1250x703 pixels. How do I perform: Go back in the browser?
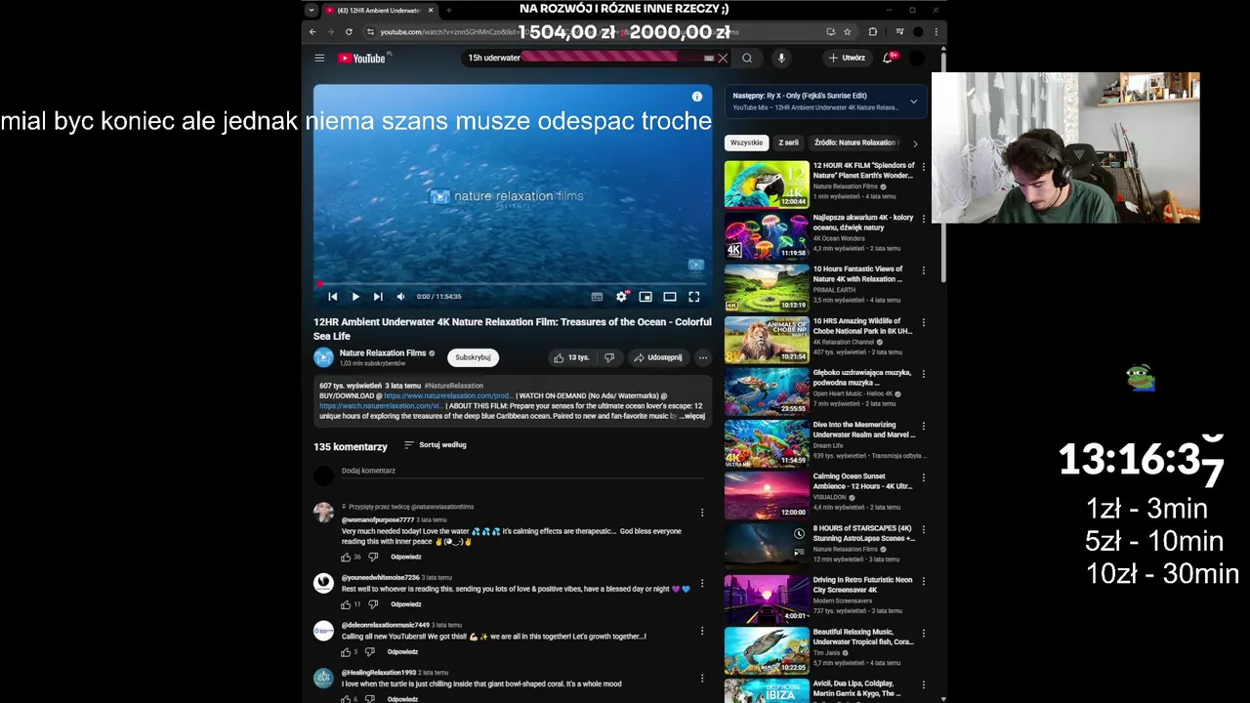pyautogui.click(x=312, y=31)
